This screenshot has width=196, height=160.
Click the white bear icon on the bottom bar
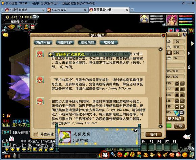(105, 155)
